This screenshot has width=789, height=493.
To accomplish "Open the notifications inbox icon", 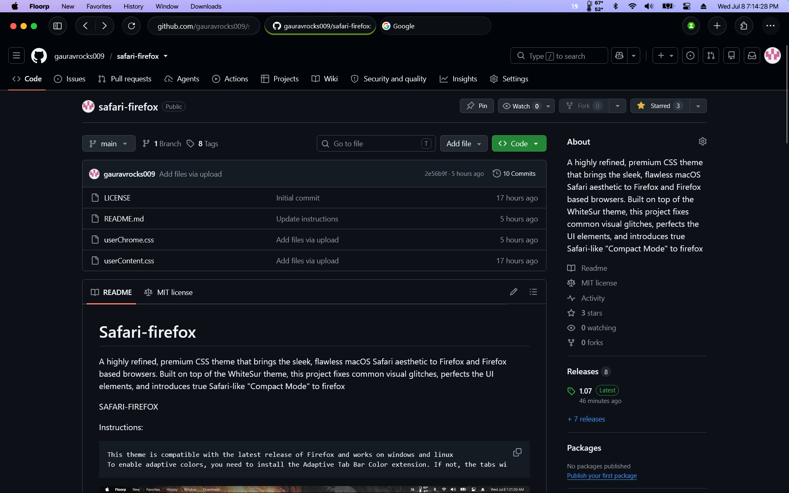I will click(x=752, y=55).
